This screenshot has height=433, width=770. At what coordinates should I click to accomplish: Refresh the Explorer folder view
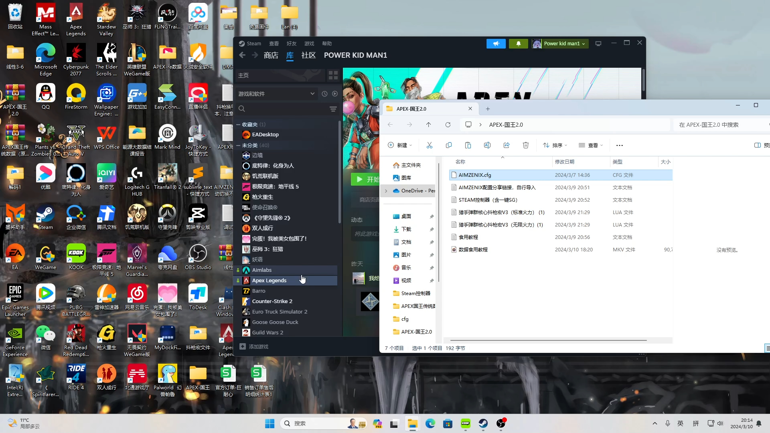pos(448,125)
